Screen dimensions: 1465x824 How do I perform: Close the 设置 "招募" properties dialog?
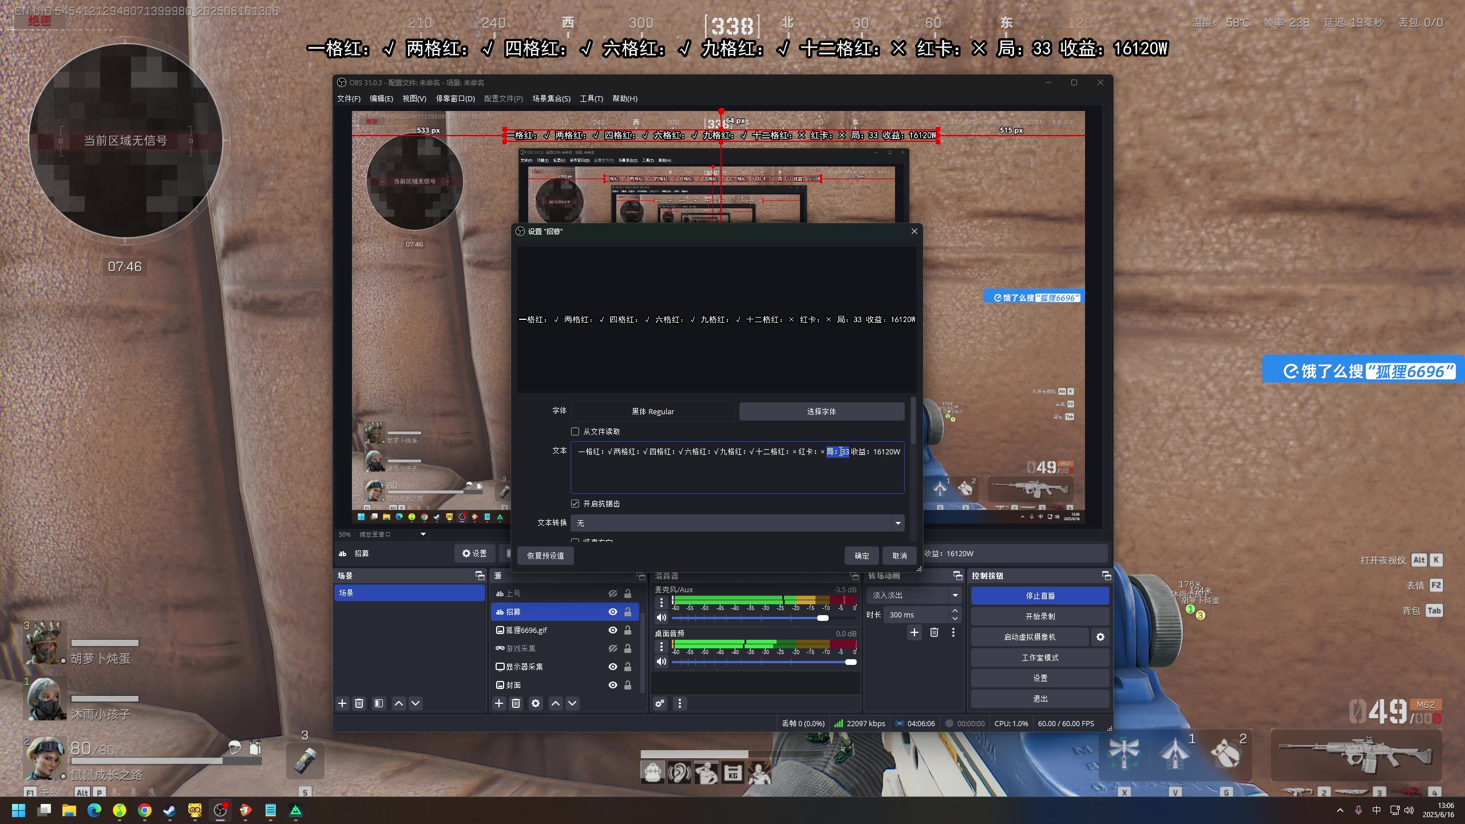coord(914,231)
